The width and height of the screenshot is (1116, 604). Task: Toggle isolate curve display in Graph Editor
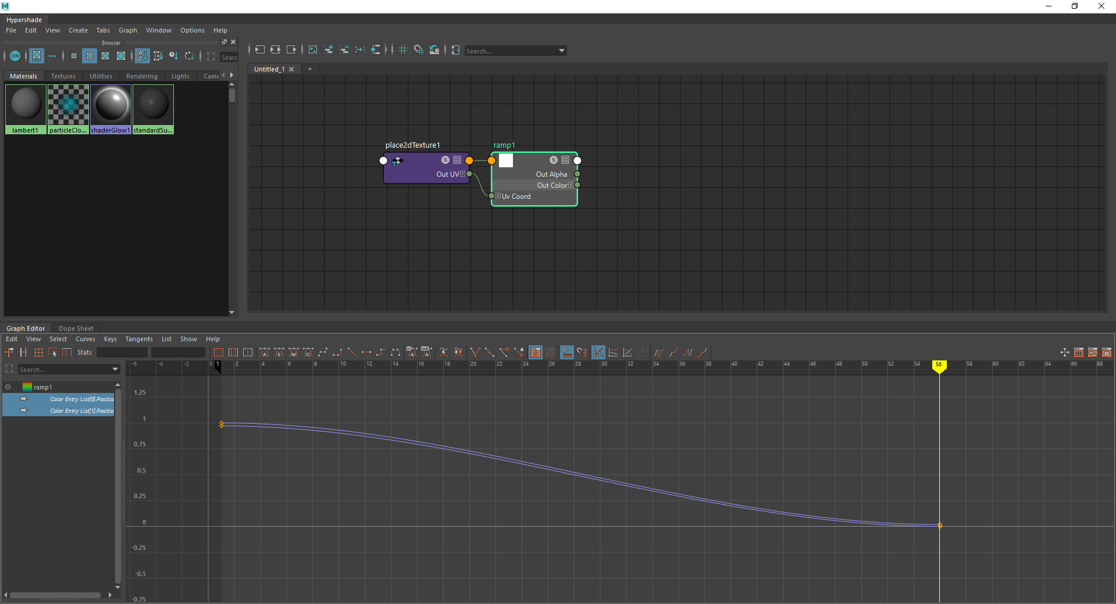pyautogui.click(x=535, y=352)
